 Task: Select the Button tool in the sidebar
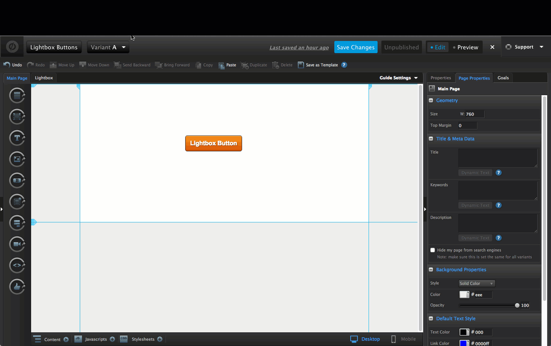[x=17, y=180]
